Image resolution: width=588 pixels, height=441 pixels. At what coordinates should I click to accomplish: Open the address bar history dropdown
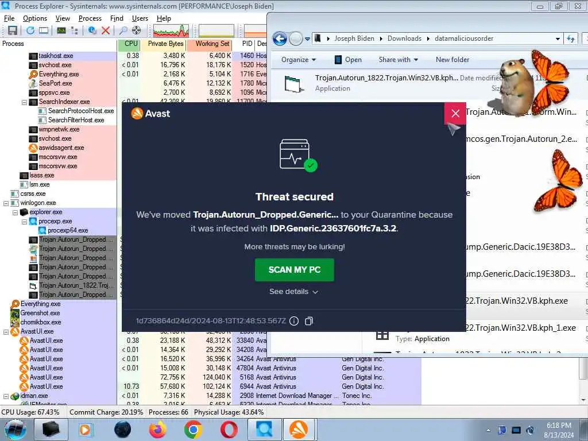pyautogui.click(x=558, y=38)
